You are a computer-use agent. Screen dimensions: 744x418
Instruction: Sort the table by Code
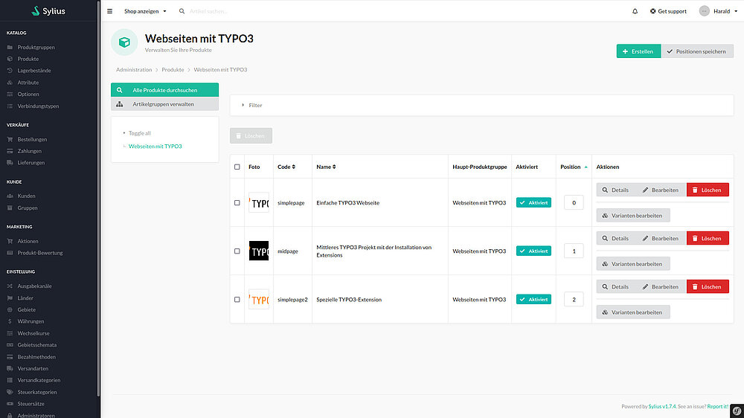[286, 167]
